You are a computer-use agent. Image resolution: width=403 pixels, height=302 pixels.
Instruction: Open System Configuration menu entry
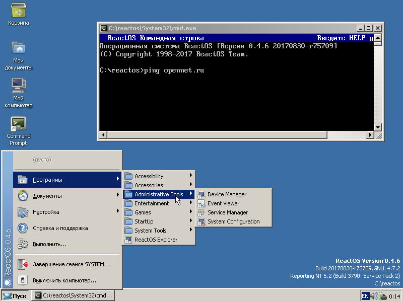233,221
